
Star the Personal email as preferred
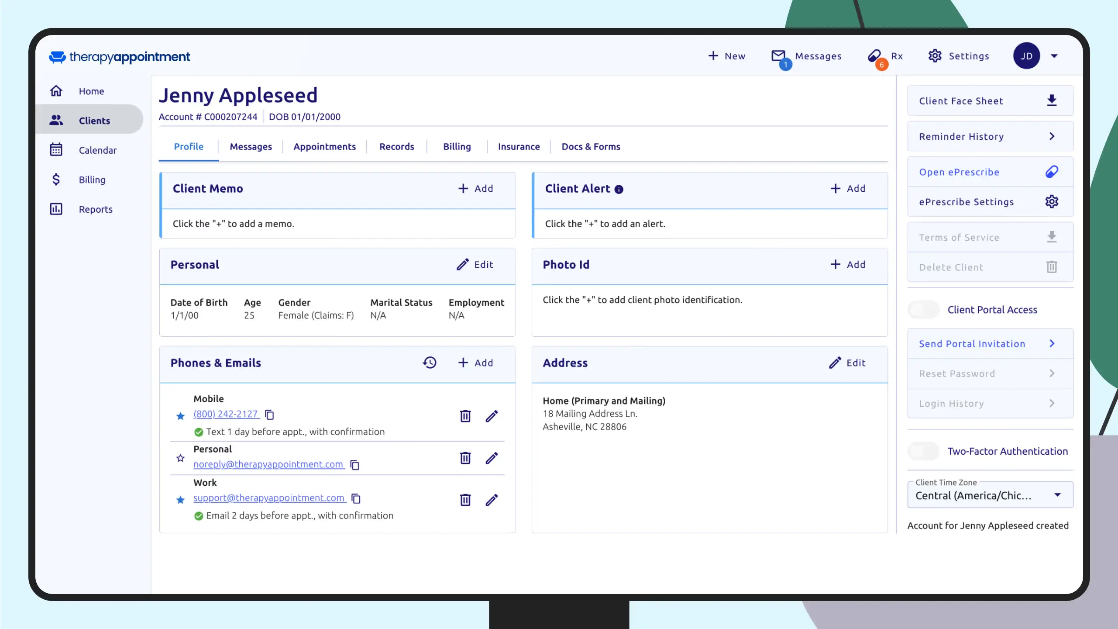(x=180, y=458)
